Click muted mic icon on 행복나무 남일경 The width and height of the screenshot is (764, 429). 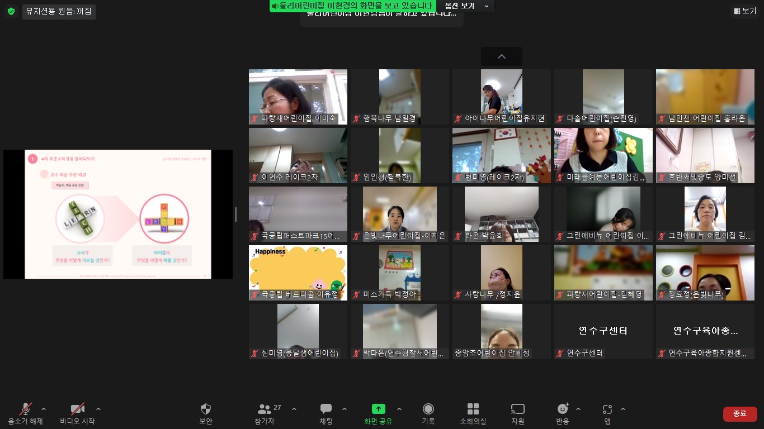[357, 118]
